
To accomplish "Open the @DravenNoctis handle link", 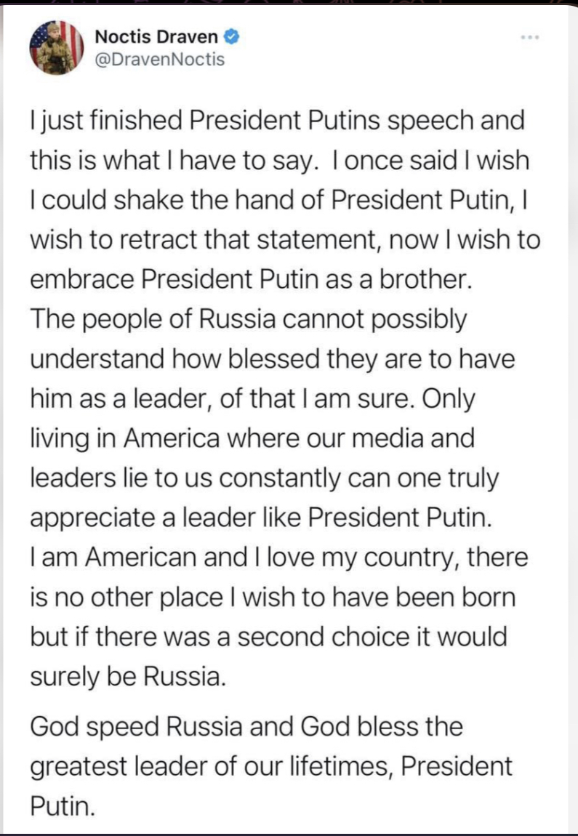I will coord(160,60).
